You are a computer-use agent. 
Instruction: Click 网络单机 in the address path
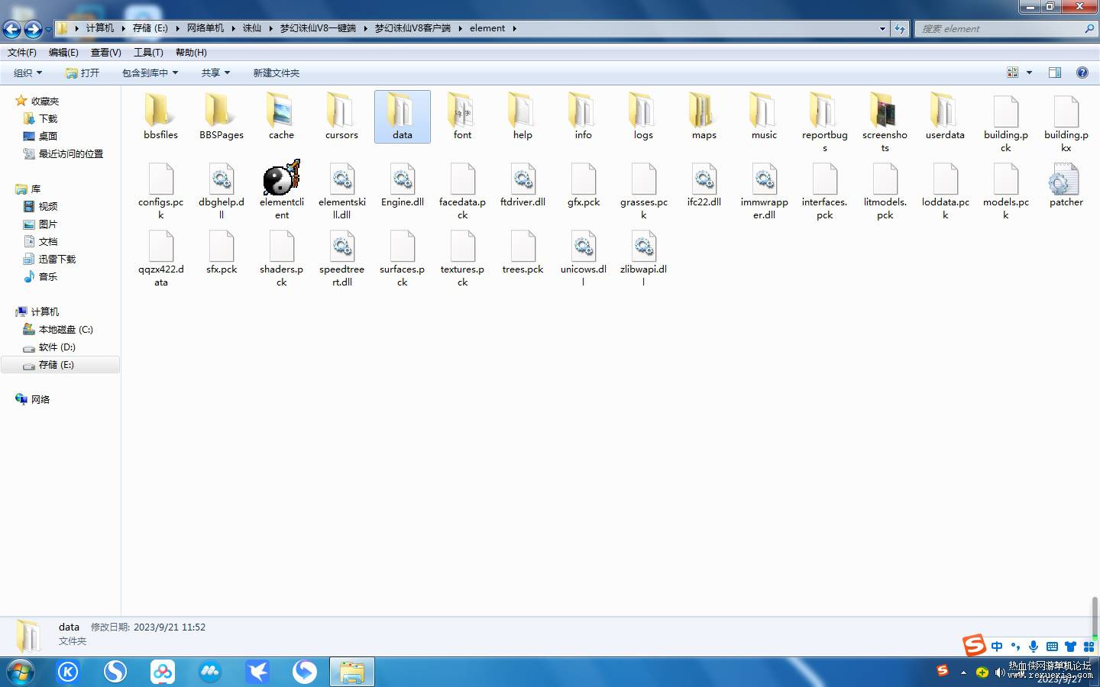pos(205,28)
